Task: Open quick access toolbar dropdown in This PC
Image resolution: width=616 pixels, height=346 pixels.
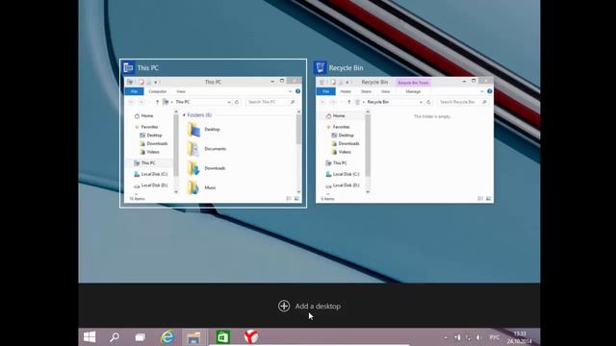Action: (x=156, y=82)
